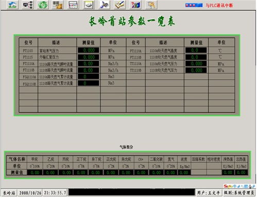This screenshot has width=257, height=198.
Task: Click the 相对密度 column header
Action: (x=214, y=159)
